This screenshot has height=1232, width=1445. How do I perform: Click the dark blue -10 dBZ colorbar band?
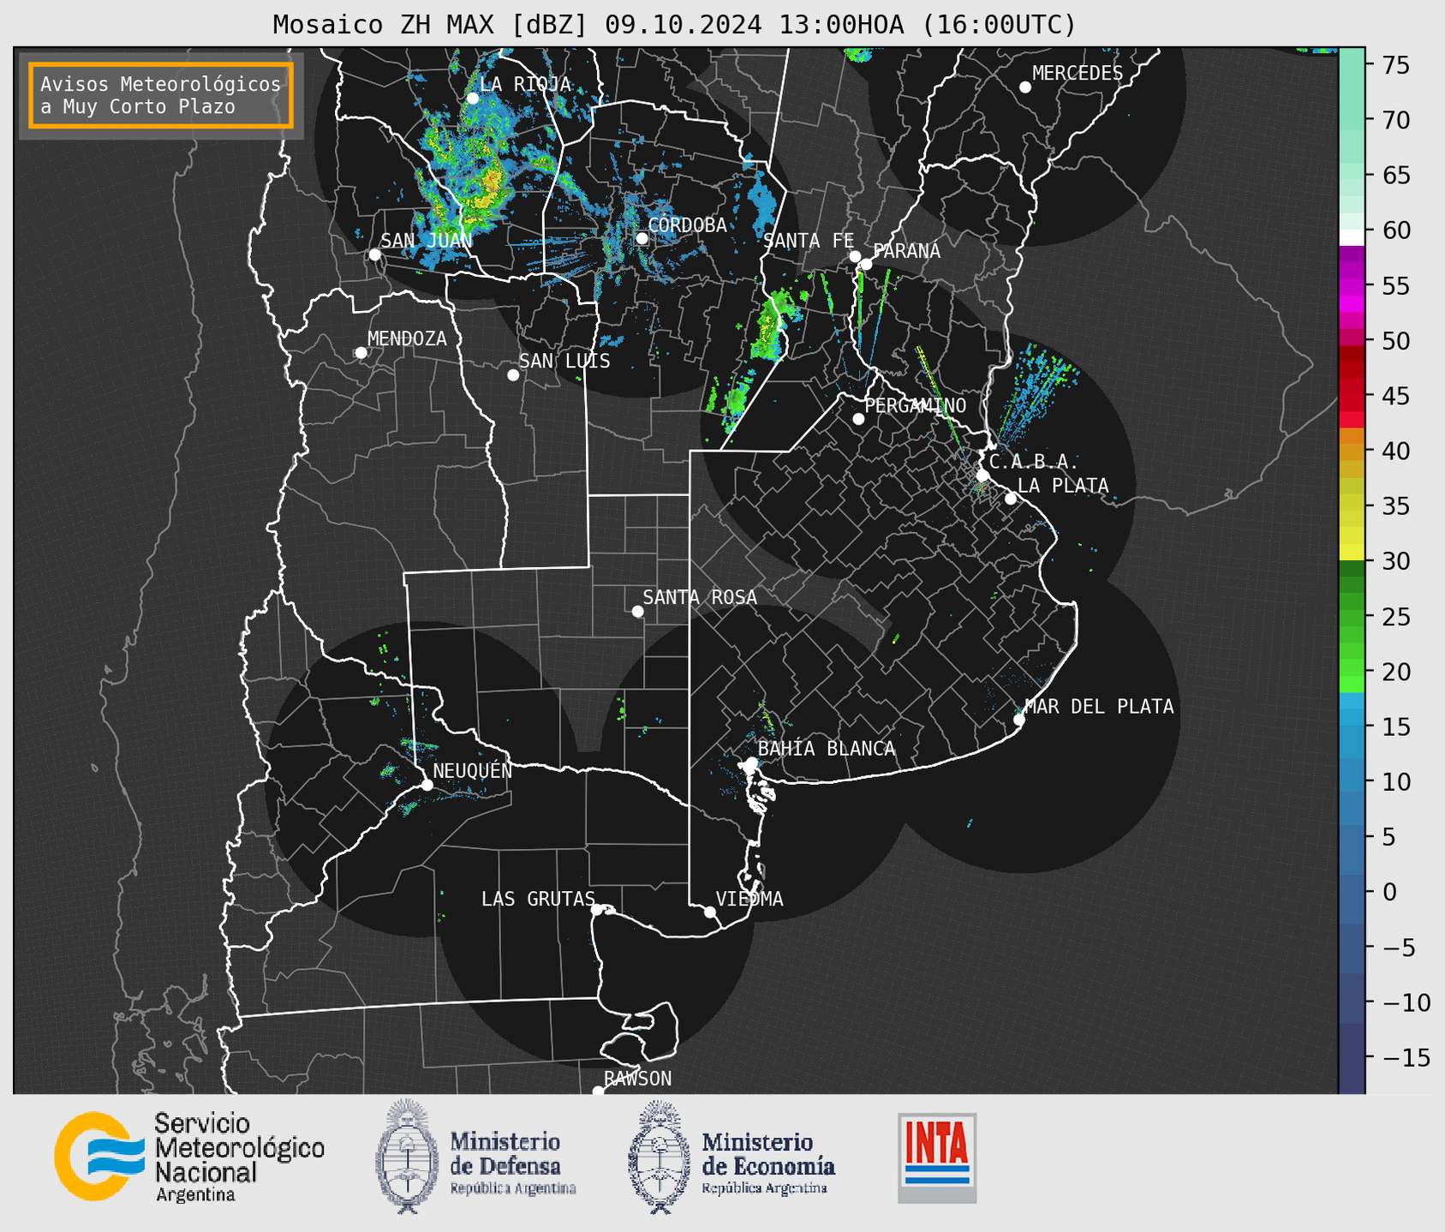[1352, 1000]
